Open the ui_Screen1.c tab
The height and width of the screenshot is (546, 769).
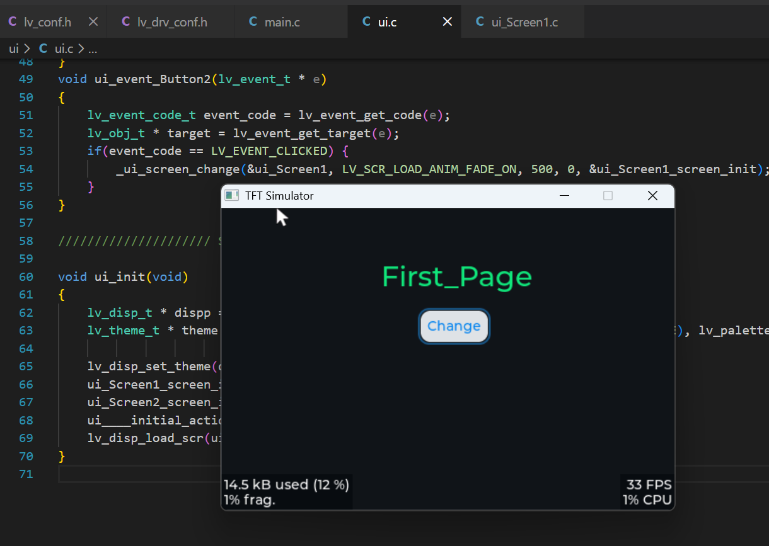(523, 22)
